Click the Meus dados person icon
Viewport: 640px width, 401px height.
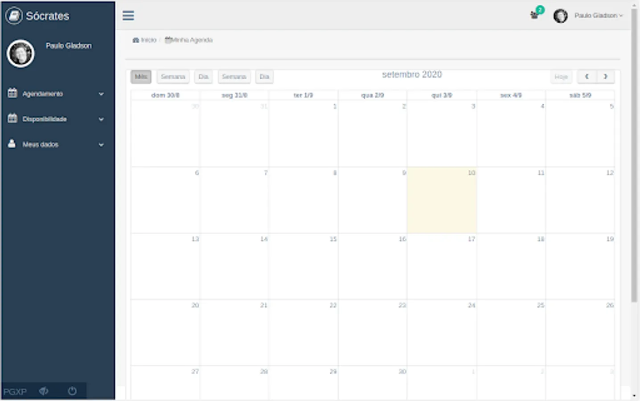[12, 143]
